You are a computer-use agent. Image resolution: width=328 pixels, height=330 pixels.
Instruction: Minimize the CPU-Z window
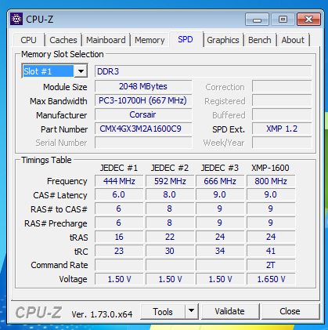(257, 20)
